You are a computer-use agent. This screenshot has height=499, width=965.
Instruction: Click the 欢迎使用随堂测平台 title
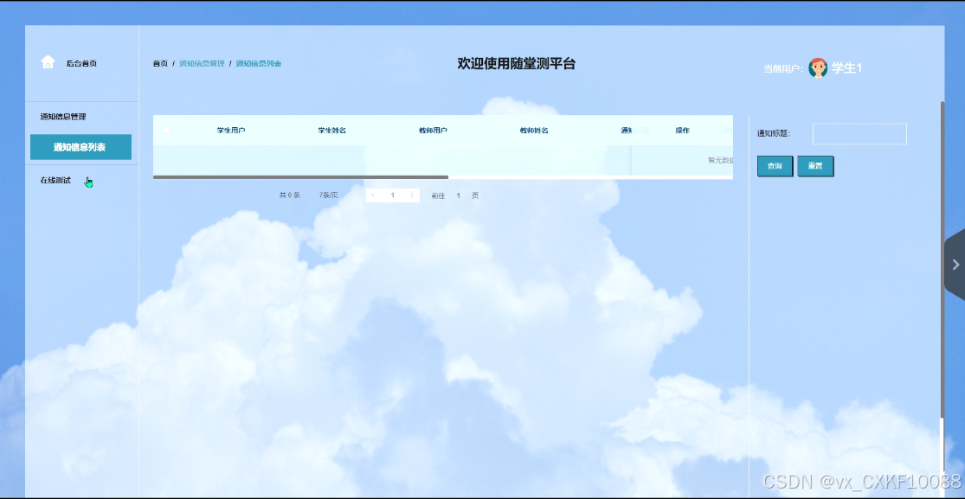coord(516,63)
